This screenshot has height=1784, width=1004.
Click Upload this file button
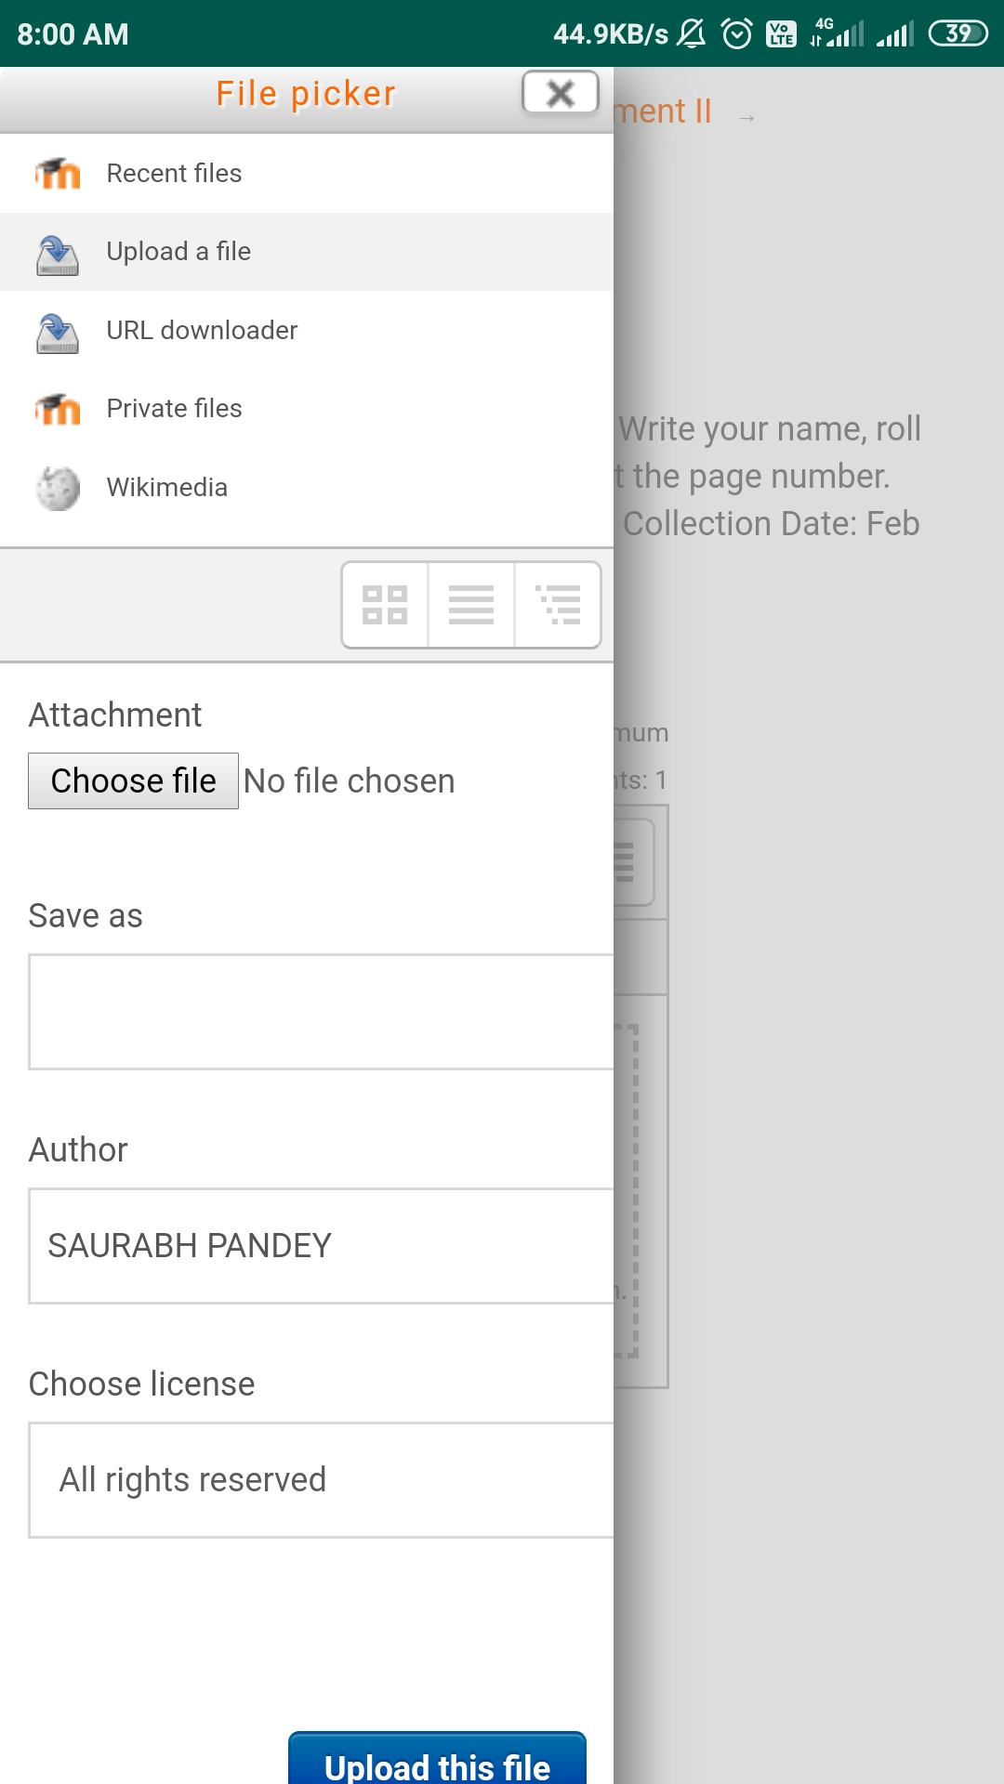click(437, 1758)
